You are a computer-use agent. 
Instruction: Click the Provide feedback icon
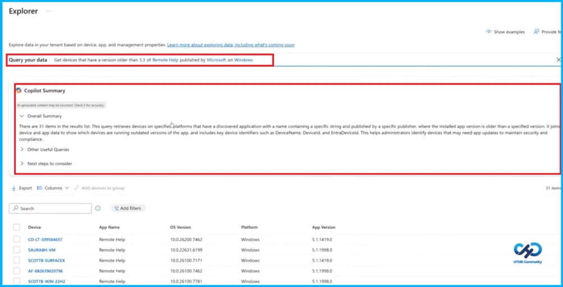537,32
